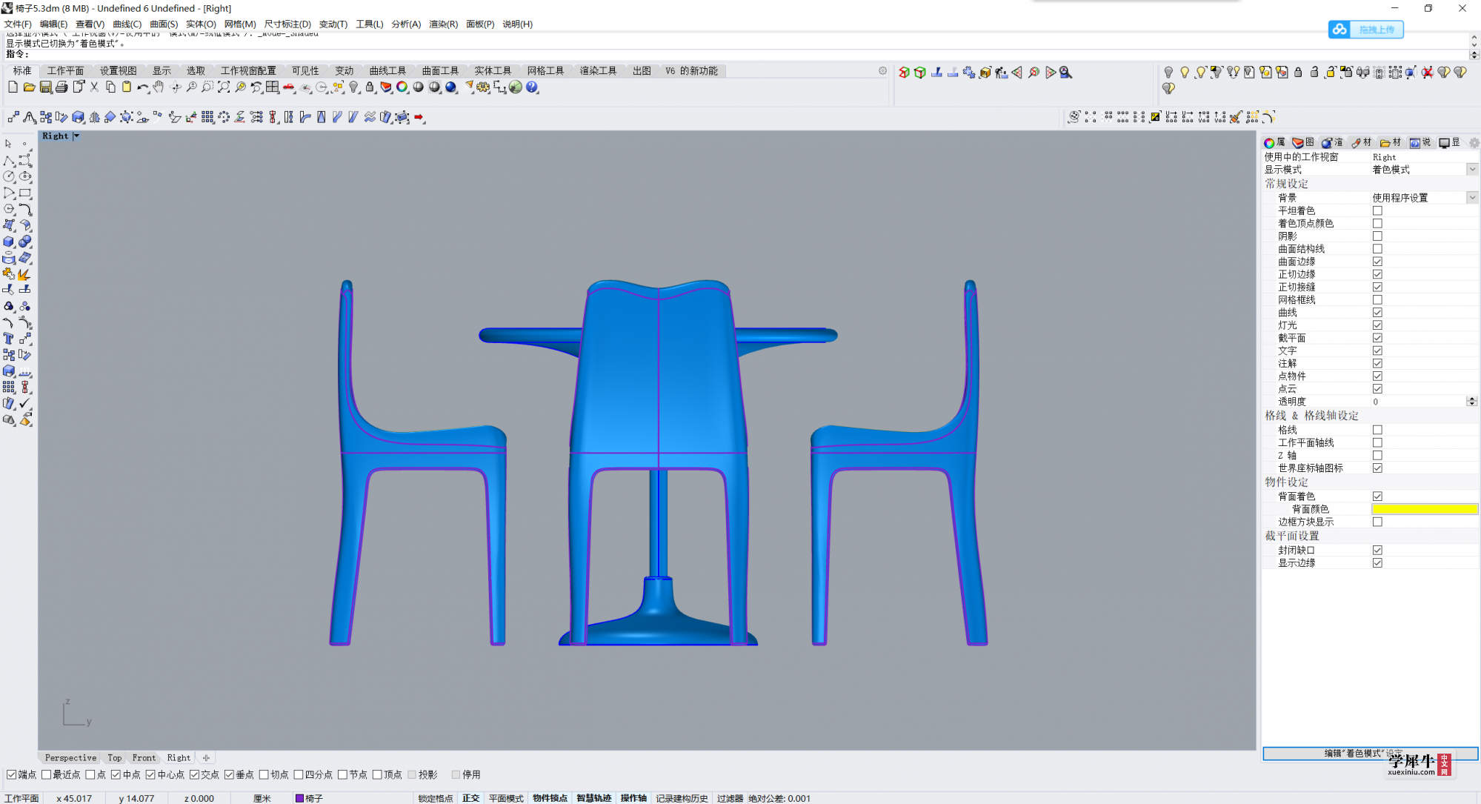Click the red car set view icon
Image resolution: width=1481 pixels, height=804 pixels.
pyautogui.click(x=289, y=87)
